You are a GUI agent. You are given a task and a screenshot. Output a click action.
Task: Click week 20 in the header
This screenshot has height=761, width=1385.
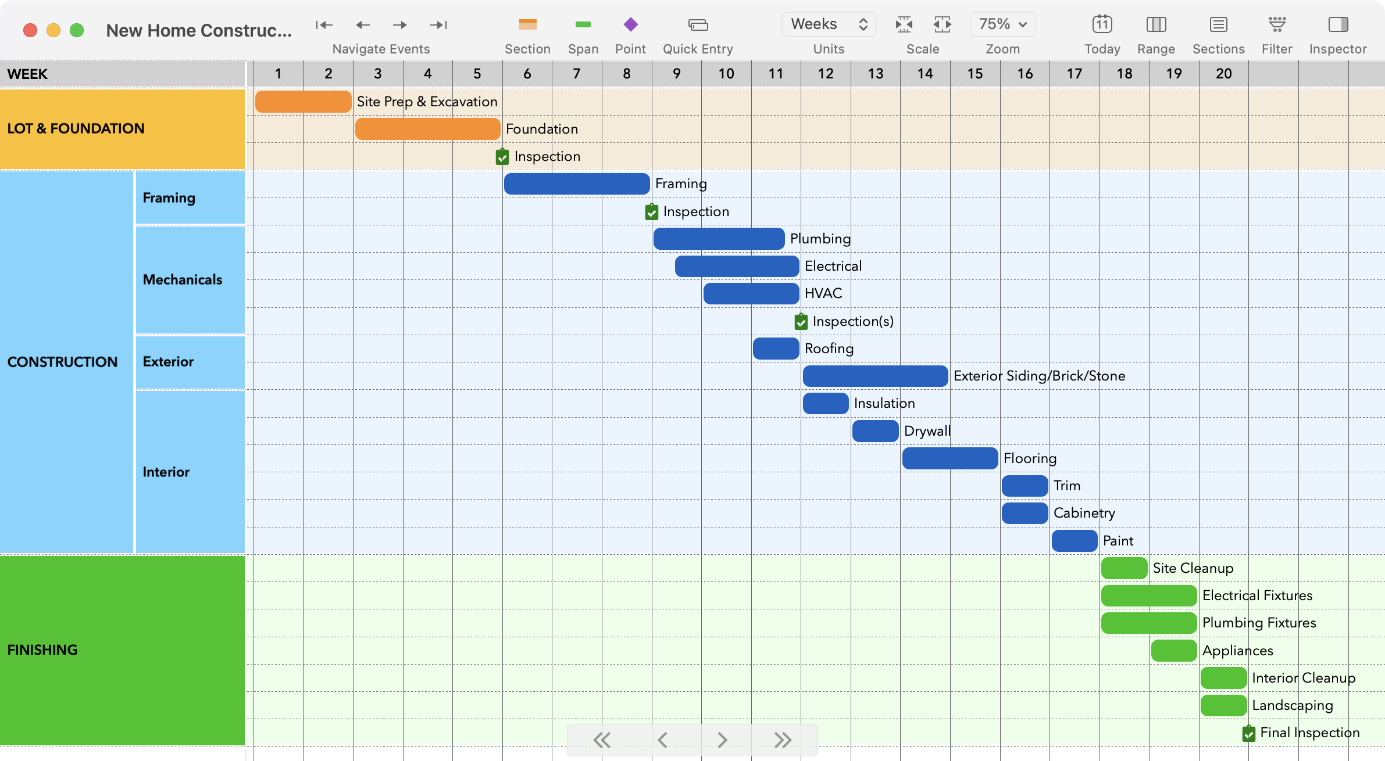[x=1223, y=74]
